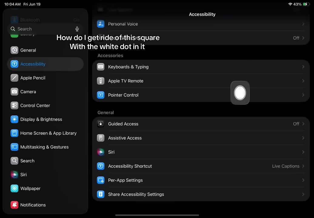Tap the Apple TV Remote icon
The width and height of the screenshot is (314, 218).
101,81
